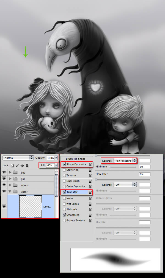165x278 pixels.
Task: Click the lock icon beside Wet Edges
Action: (90, 204)
